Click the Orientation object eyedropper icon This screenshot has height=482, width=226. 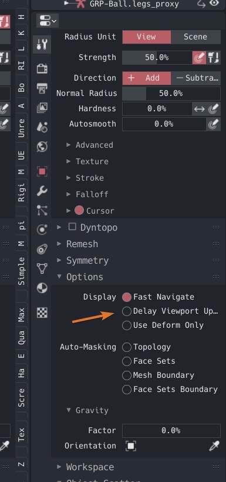(214, 446)
